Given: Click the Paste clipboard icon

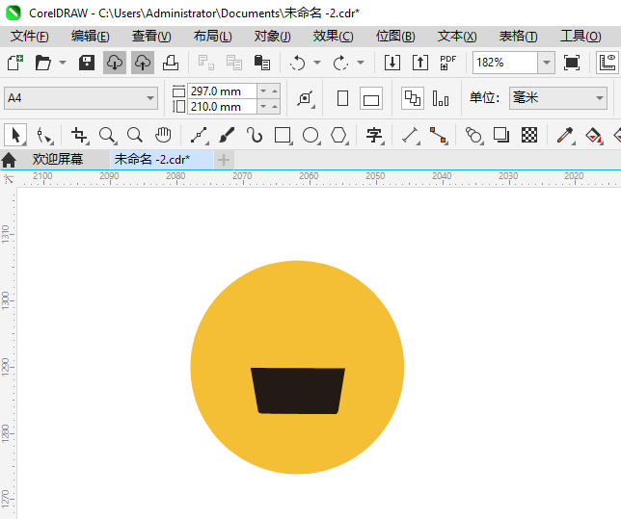Looking at the screenshot, I should click(262, 63).
